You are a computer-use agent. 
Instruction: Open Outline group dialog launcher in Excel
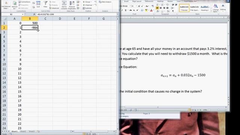pos(96,11)
